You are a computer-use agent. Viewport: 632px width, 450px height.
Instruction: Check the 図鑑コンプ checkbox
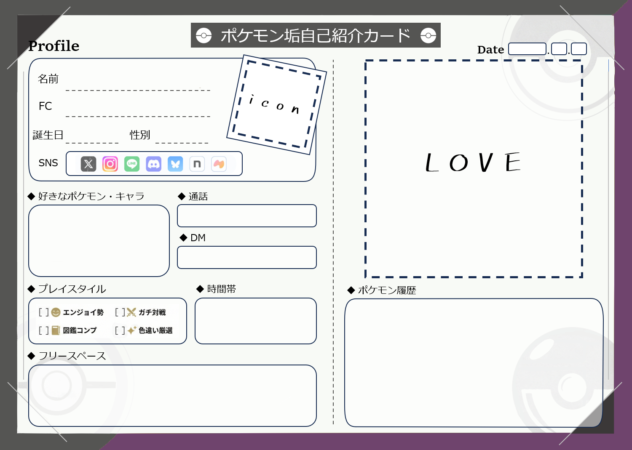pos(44,331)
